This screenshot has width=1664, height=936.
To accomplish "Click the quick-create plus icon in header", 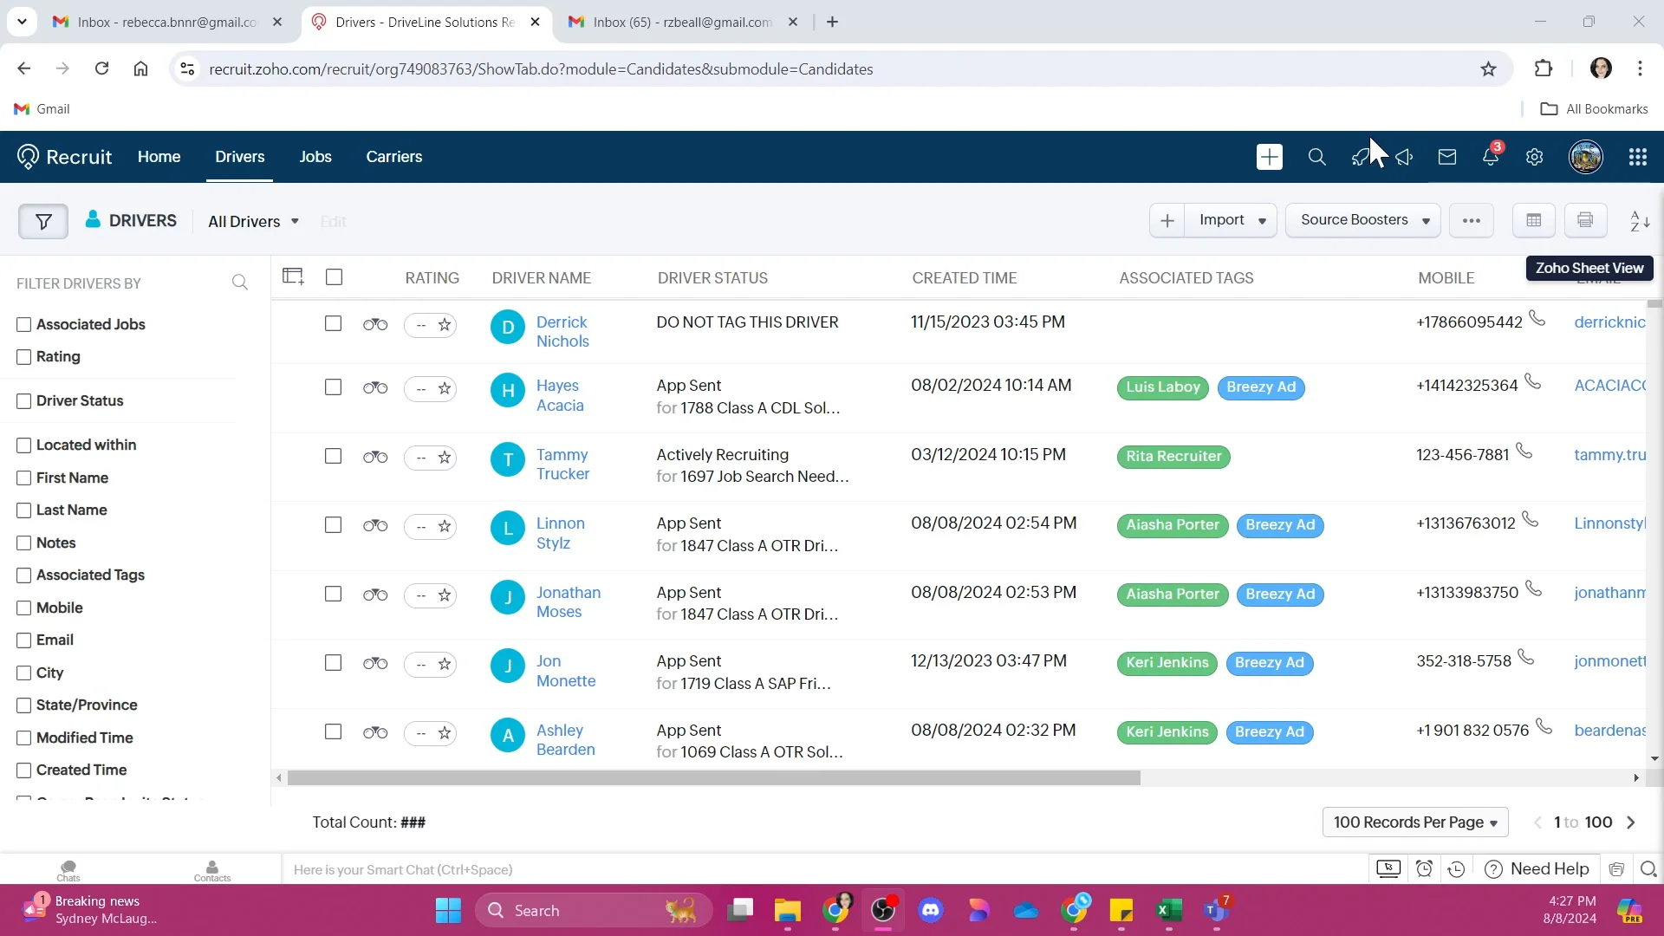I will (1269, 157).
